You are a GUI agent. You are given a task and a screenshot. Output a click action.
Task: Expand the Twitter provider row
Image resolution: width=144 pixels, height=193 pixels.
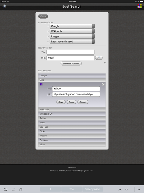[72, 118]
